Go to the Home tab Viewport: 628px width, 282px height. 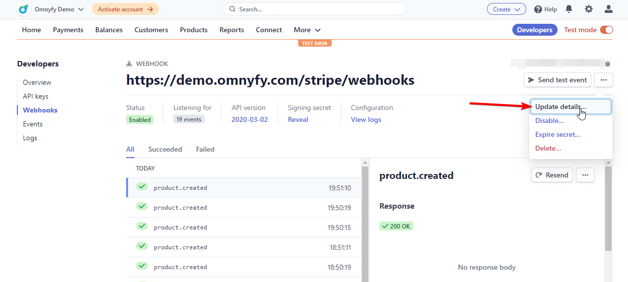[31, 30]
